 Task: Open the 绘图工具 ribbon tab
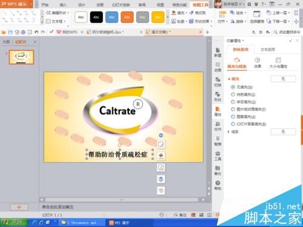tap(201, 5)
